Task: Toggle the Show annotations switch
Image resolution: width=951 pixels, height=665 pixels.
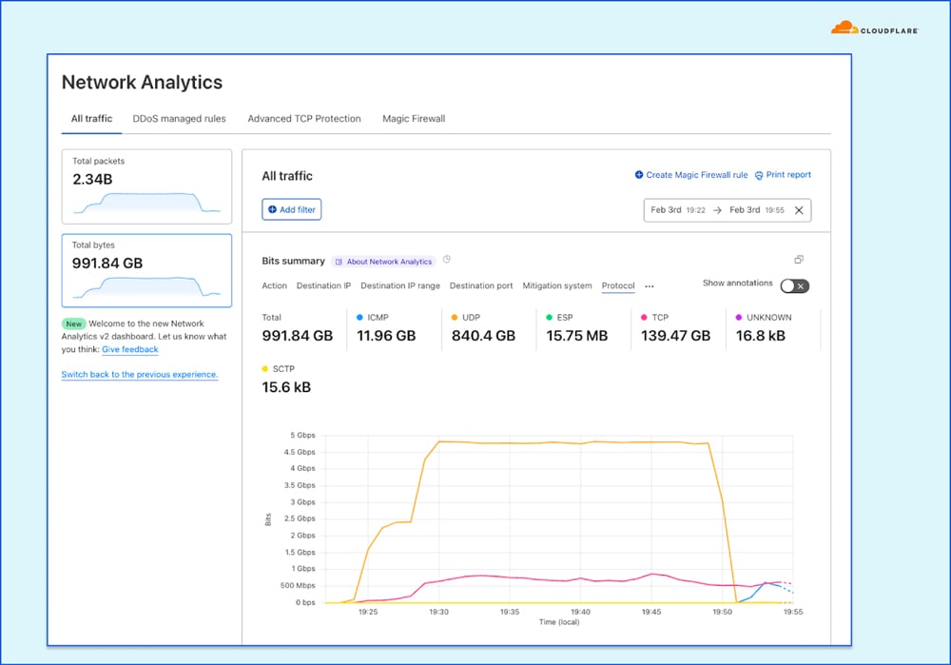Action: pos(794,285)
